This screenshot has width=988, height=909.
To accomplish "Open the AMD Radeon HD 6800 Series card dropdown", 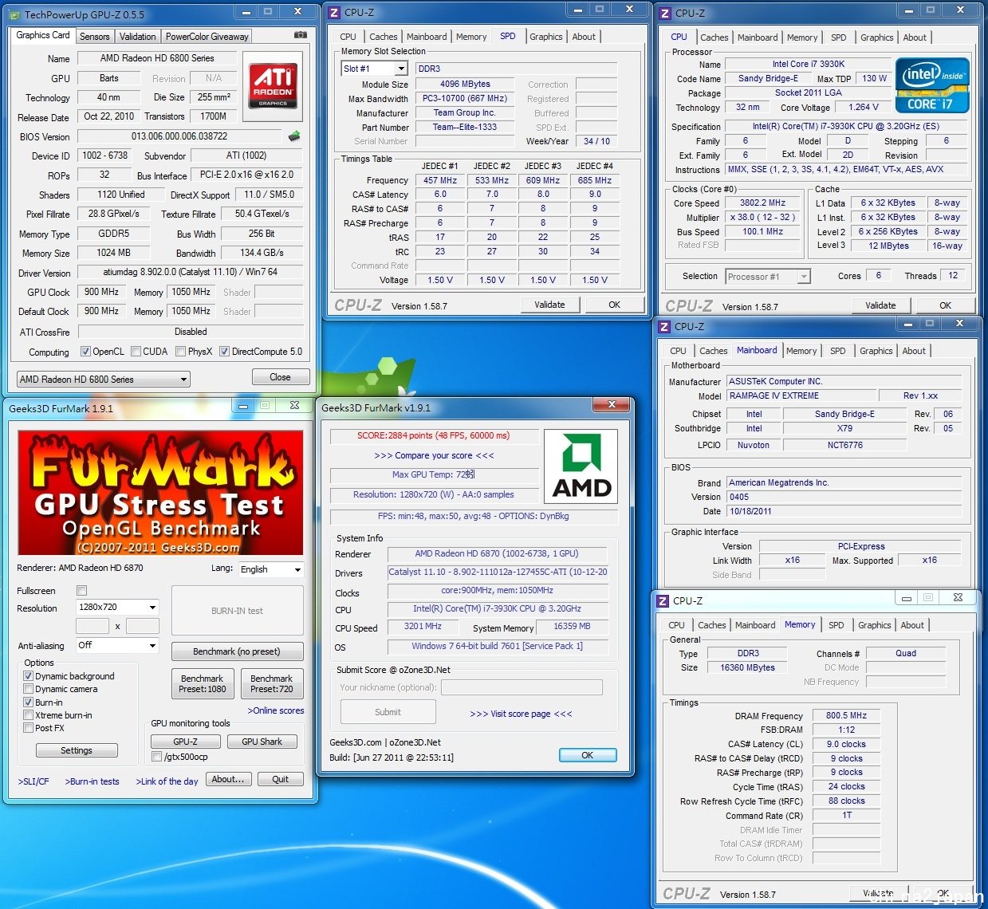I will [103, 380].
